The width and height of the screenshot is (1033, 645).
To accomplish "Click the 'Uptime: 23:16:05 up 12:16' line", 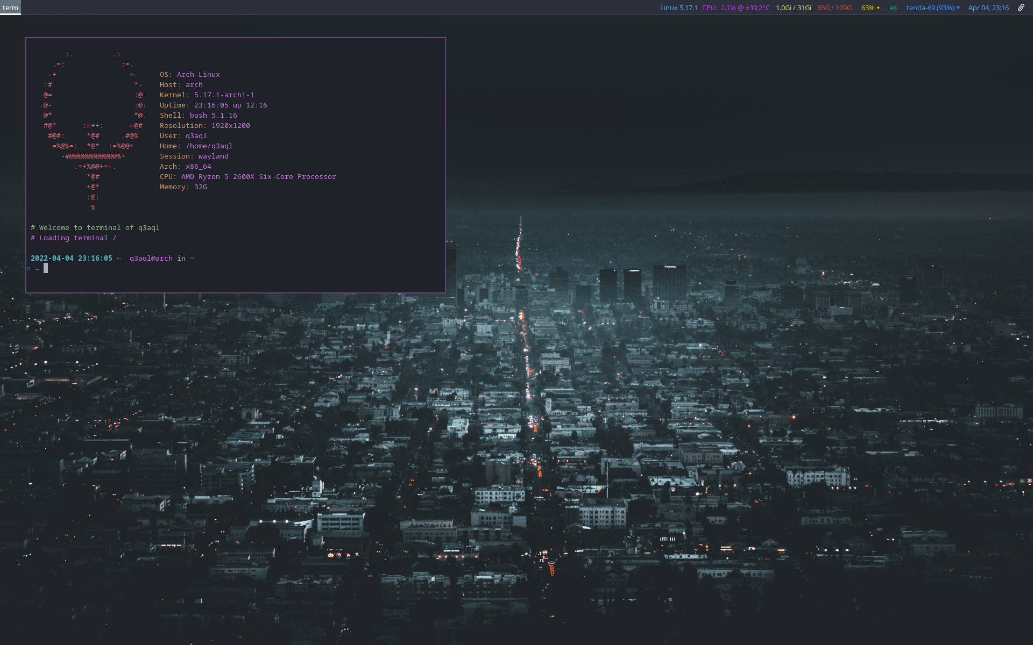I will [213, 105].
